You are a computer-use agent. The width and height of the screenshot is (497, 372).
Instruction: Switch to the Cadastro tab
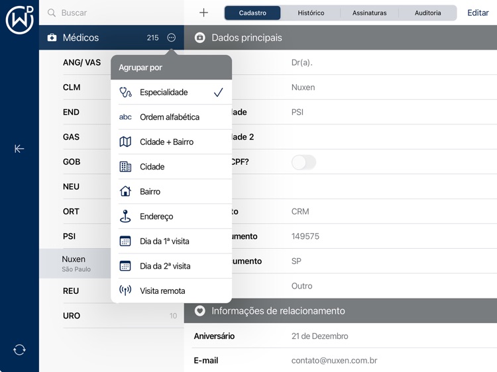click(x=252, y=13)
